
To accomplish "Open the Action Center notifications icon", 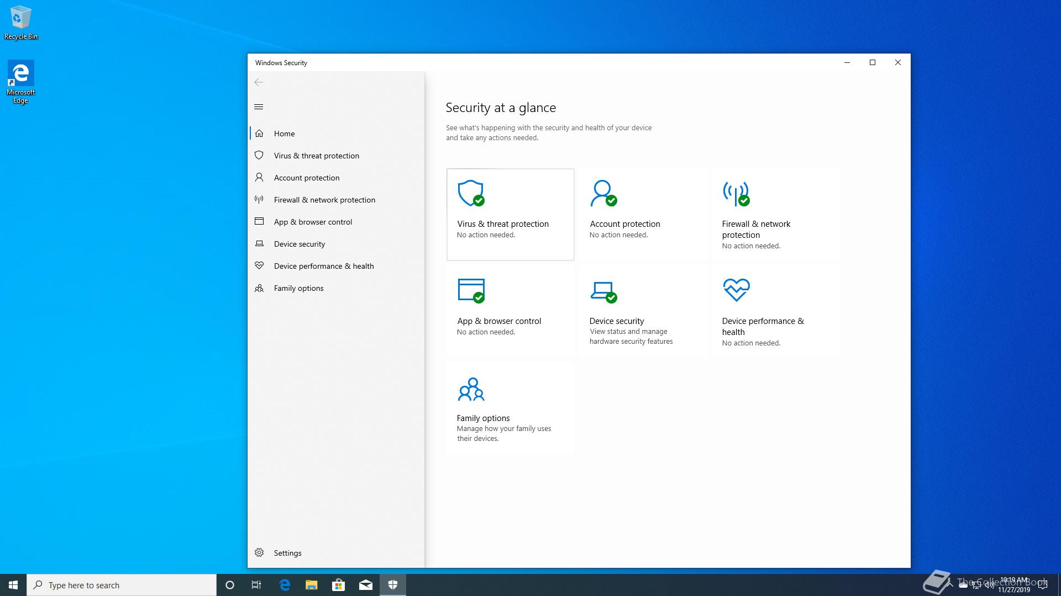I will coord(1043,585).
